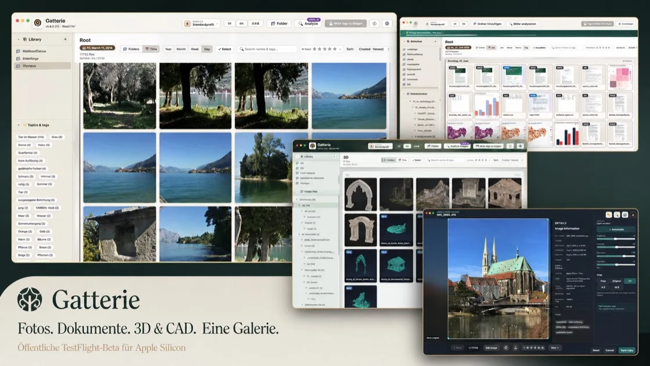
Task: Switch to Japanese language option in main window
Action: click(255, 24)
